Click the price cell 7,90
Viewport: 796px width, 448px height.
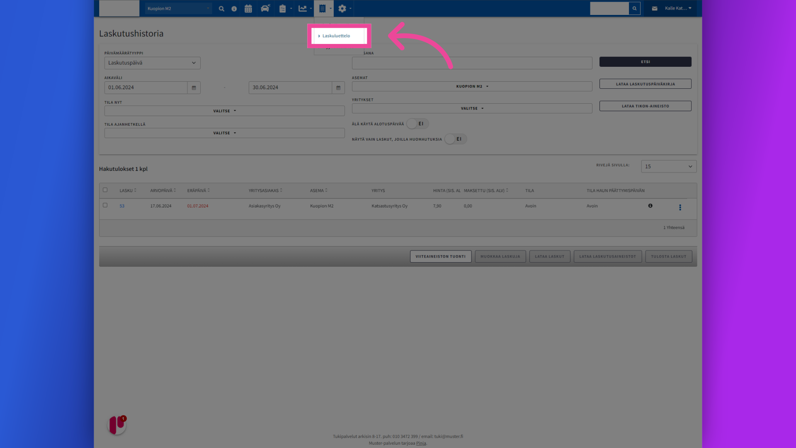click(437, 206)
